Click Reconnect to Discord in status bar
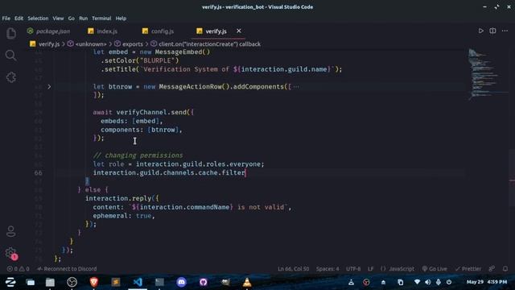This screenshot has height=290, width=515. click(67, 269)
